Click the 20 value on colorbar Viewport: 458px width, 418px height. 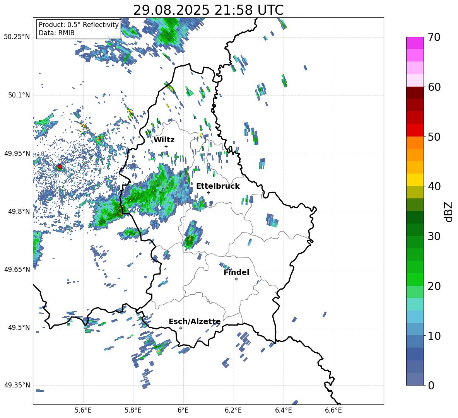point(434,286)
